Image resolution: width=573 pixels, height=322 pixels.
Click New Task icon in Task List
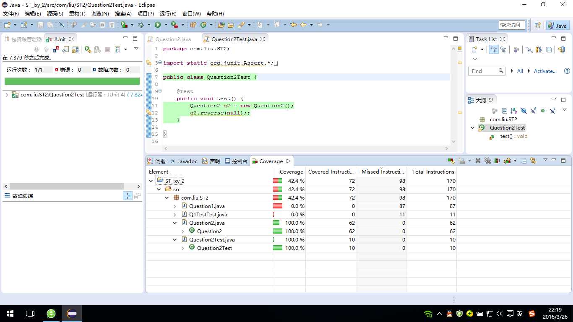click(x=474, y=49)
